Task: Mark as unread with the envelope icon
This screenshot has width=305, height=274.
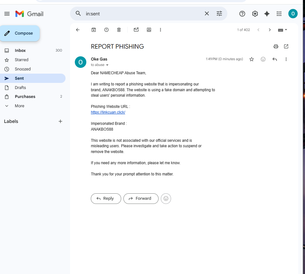Action: (x=136, y=30)
